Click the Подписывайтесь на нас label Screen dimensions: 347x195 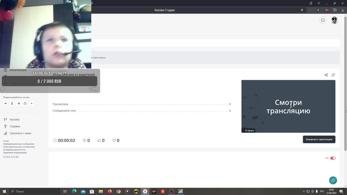pyautogui.click(x=16, y=97)
